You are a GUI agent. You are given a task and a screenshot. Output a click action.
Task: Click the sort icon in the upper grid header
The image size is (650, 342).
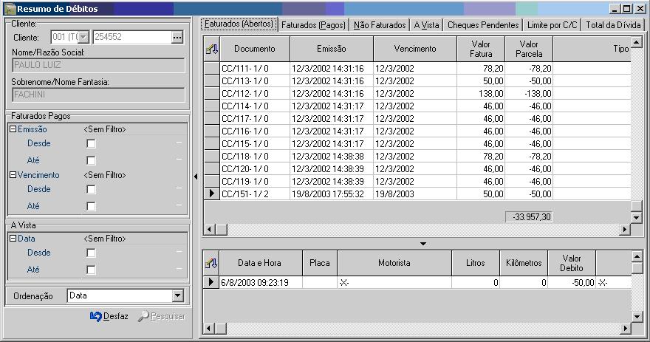coord(211,49)
